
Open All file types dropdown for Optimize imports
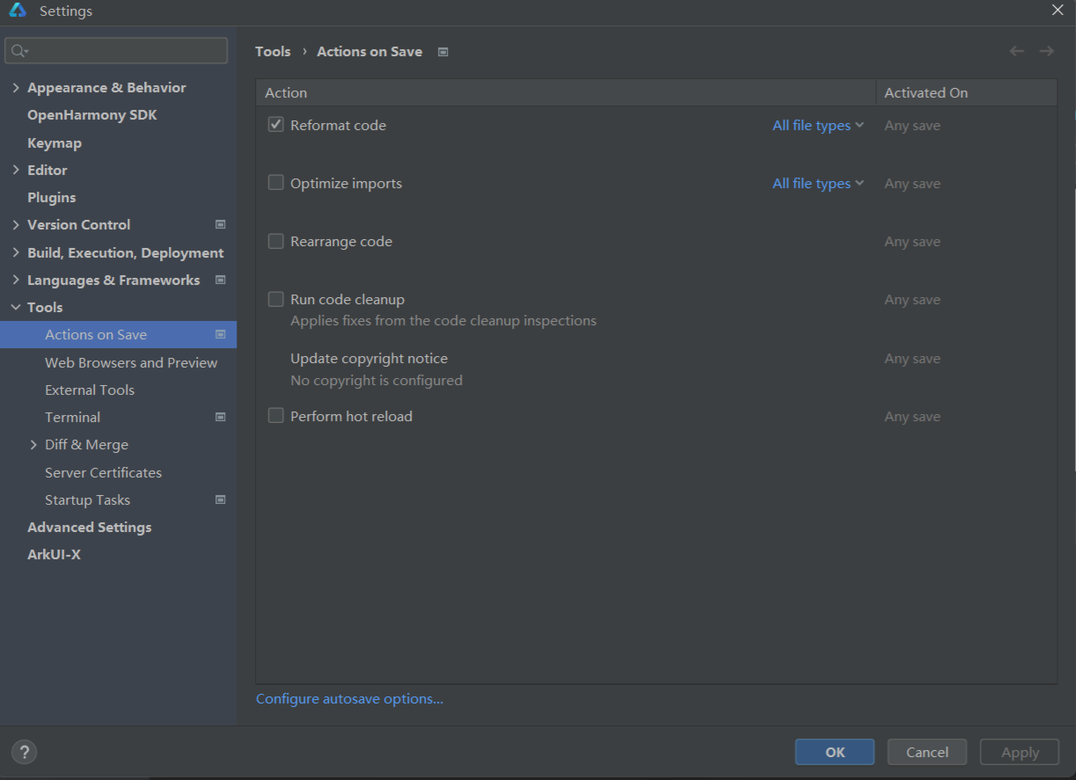pos(818,184)
